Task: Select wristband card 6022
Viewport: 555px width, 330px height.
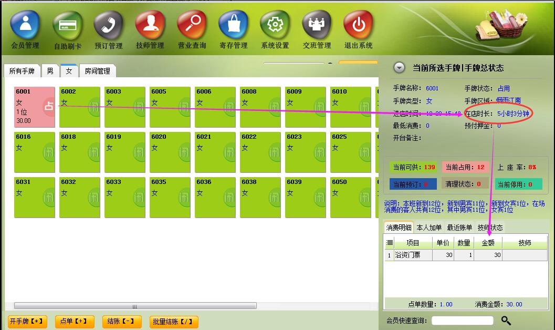Action: 260,152
